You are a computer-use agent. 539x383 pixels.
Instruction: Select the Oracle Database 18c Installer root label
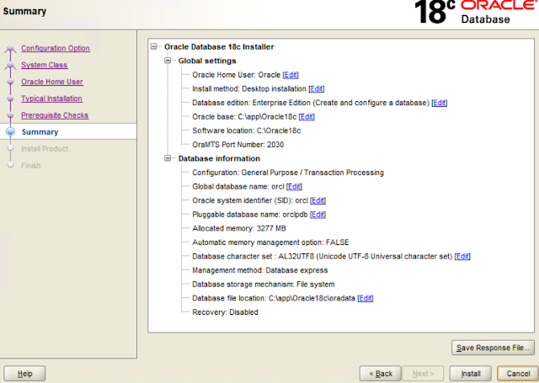coord(219,46)
